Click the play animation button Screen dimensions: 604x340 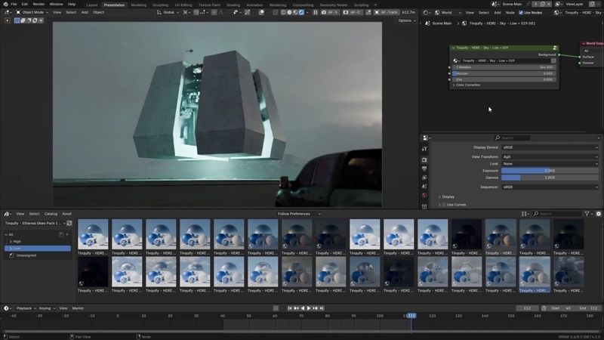click(x=308, y=308)
